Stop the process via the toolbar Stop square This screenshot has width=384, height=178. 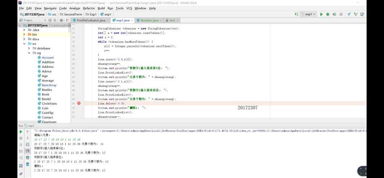pos(341,15)
